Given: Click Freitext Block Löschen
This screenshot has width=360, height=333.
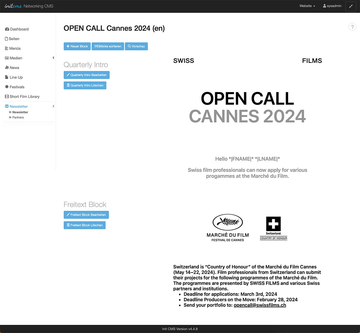Looking at the screenshot, I should (85, 225).
